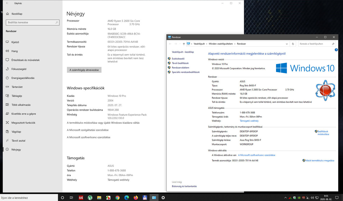Open the Settings gear on the taskbar
343x201 pixels.
coord(163,198)
